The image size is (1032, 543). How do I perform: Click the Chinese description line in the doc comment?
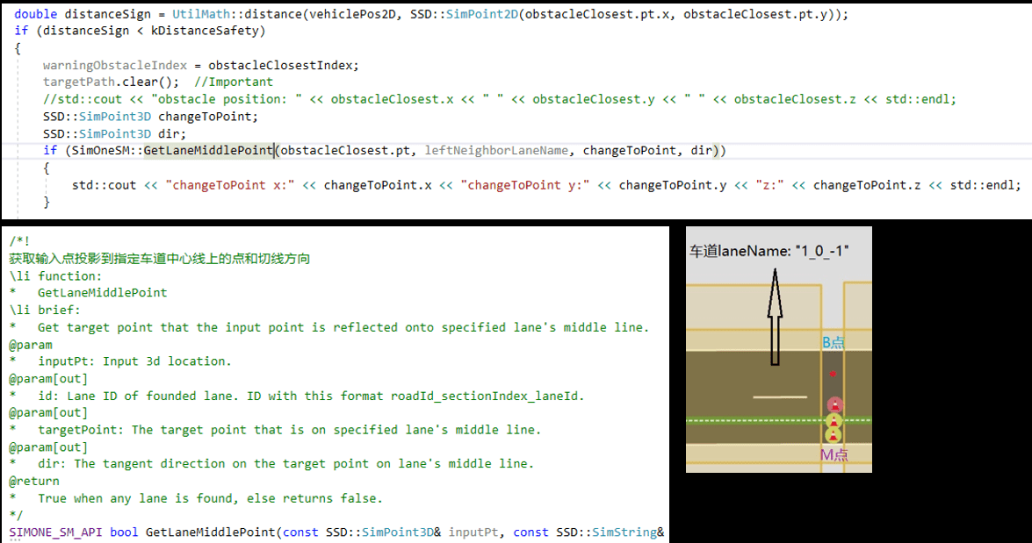point(159,259)
